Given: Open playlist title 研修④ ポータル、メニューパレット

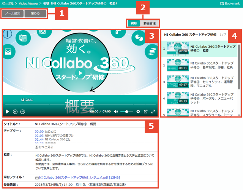Looking at the screenshot, I should tap(212, 98).
